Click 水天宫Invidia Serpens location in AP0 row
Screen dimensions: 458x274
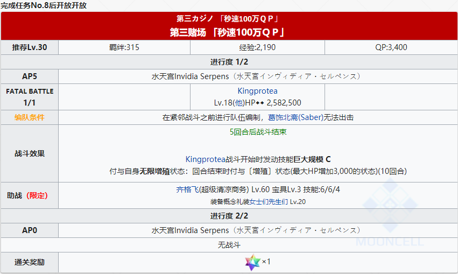pyautogui.click(x=257, y=230)
